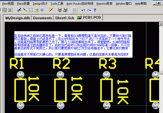Click the magnifier zoom icon in toolbar
This screenshot has width=163, height=113.
5,10
